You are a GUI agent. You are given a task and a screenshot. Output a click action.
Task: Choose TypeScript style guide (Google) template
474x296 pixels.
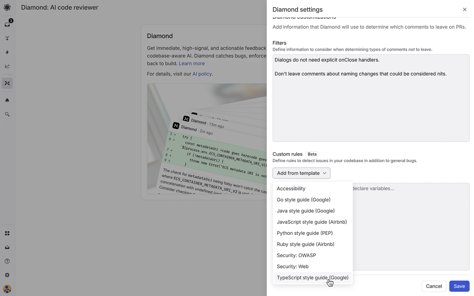[312, 277]
